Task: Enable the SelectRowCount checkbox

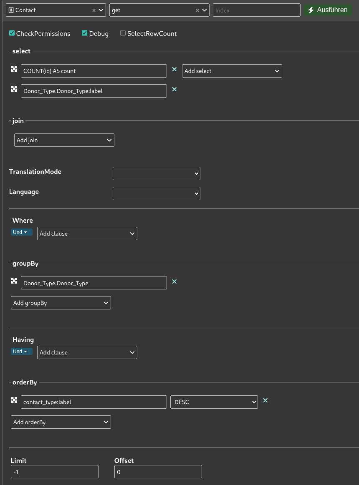Action: pos(123,33)
